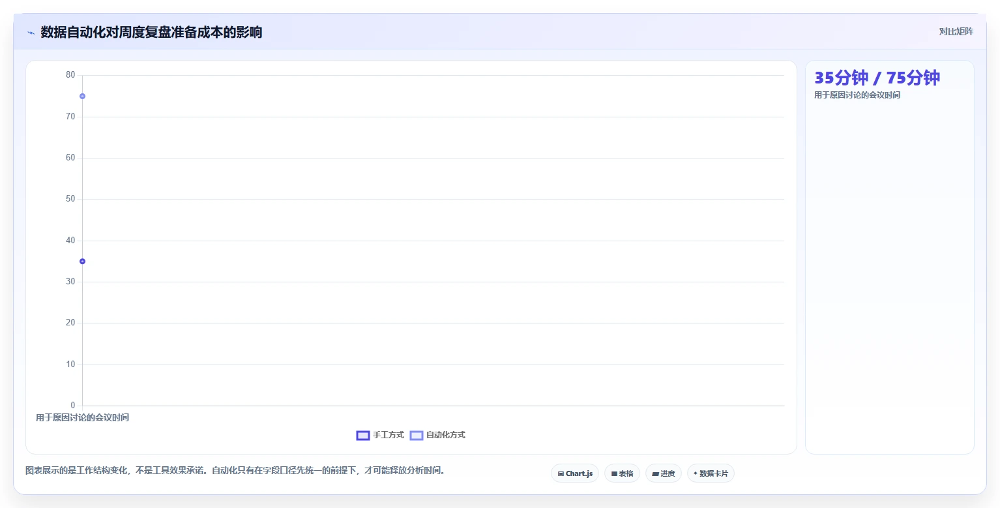Click the title 数据自动化对周度复盘准备成本的影响

pos(151,32)
